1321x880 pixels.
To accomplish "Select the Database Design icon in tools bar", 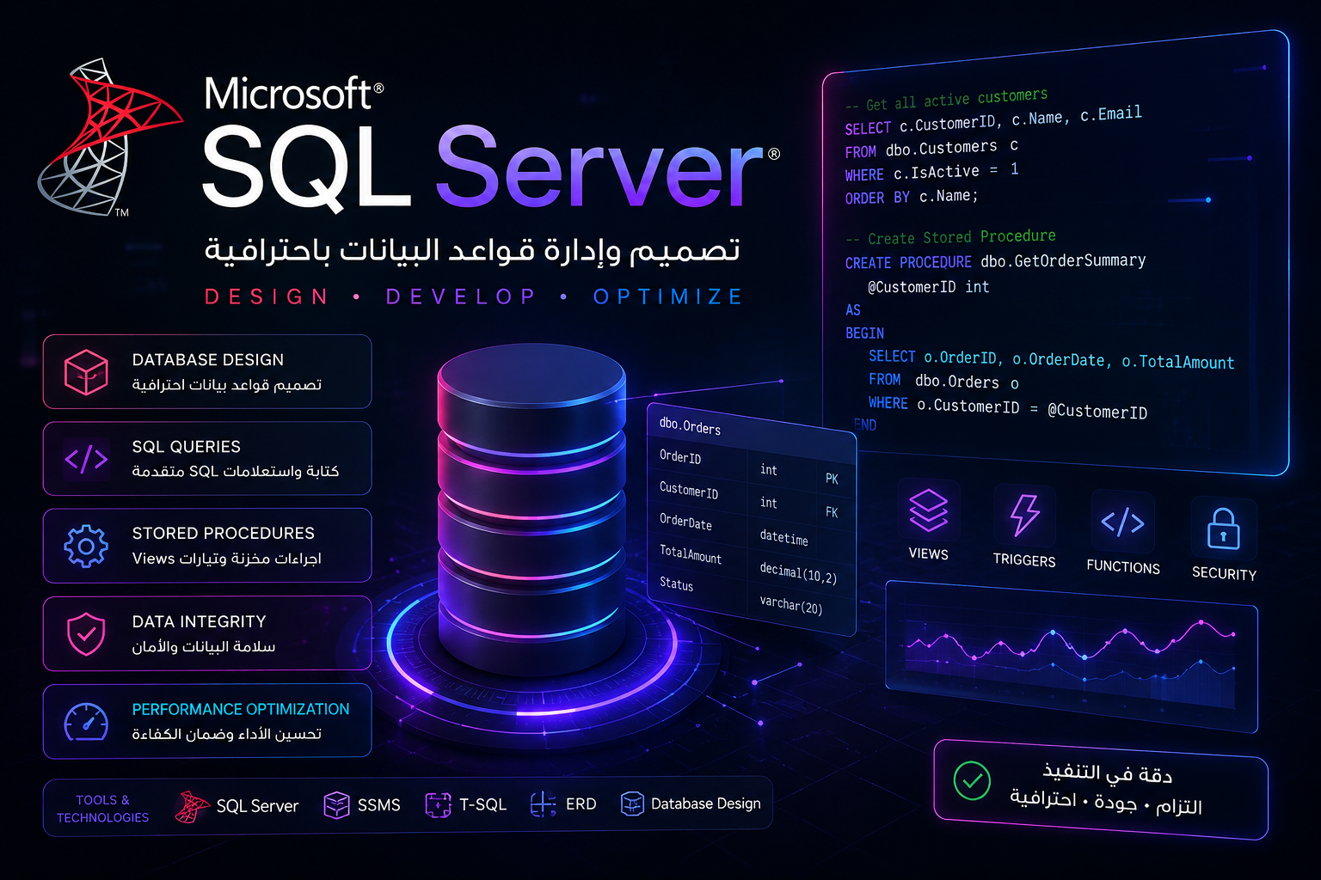I will tap(632, 804).
